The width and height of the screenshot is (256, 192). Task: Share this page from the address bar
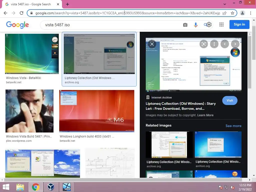click(225, 13)
